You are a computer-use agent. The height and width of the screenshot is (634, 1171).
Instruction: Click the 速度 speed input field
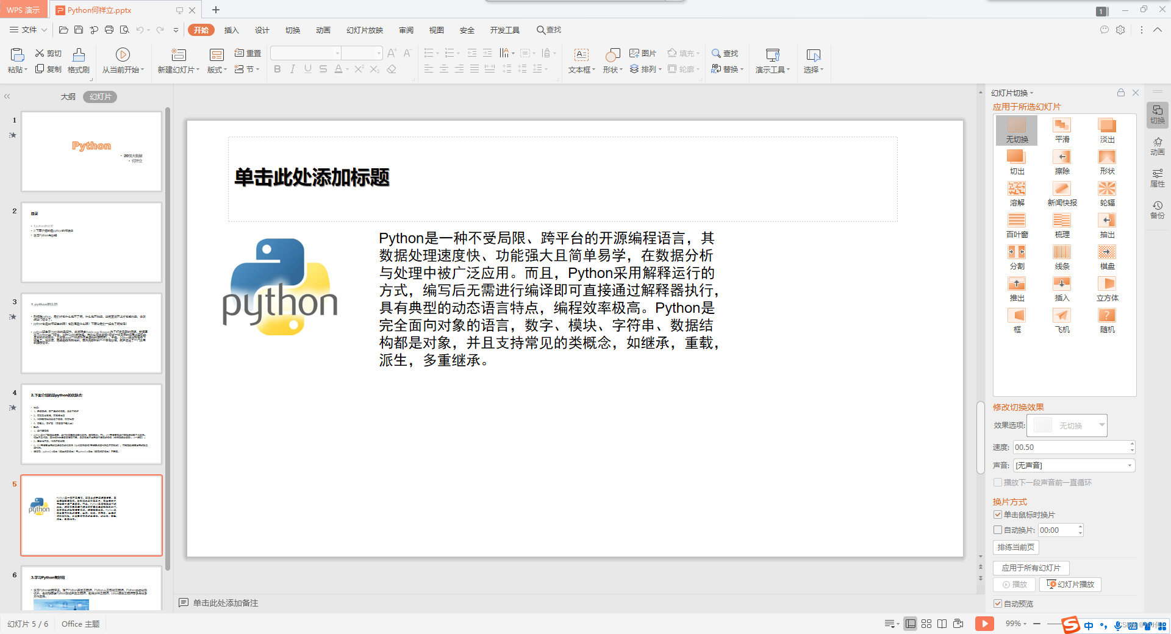[1071, 447]
